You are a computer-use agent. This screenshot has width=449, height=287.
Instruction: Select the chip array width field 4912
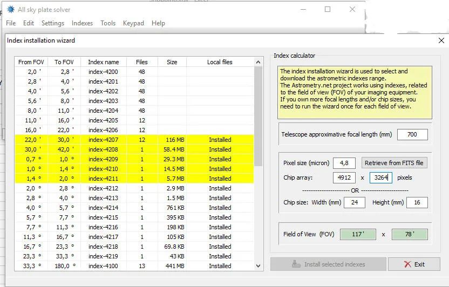point(344,177)
